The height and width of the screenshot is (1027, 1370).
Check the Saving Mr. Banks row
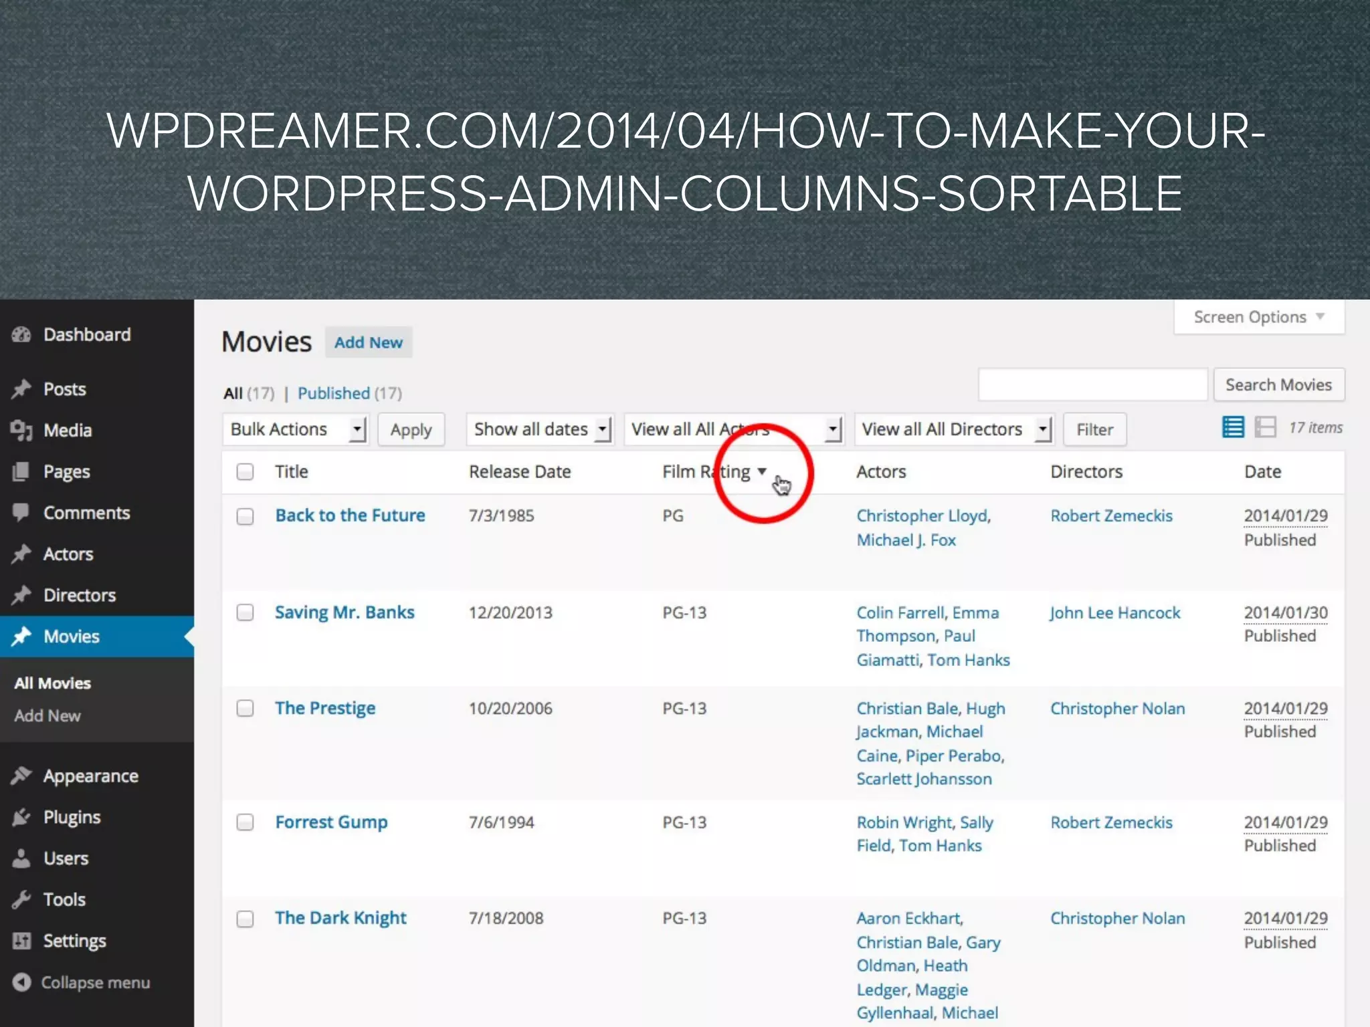(x=246, y=612)
